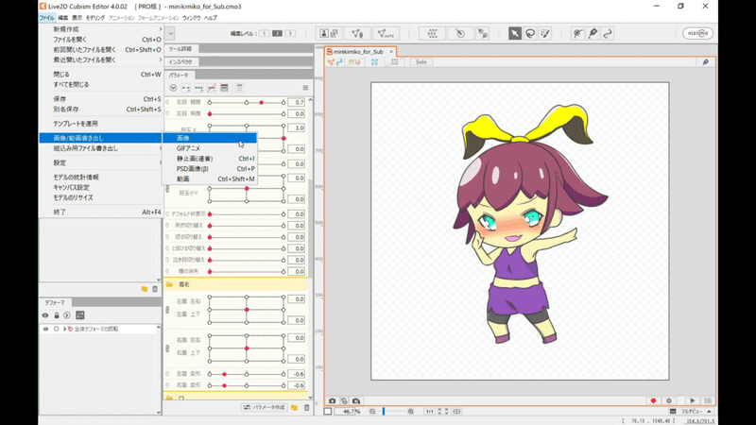Toggle the eye icon in deformer panel header
The image size is (756, 425).
point(45,315)
